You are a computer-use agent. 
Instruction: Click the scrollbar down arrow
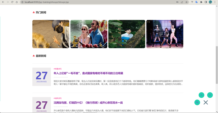tap(217, 112)
